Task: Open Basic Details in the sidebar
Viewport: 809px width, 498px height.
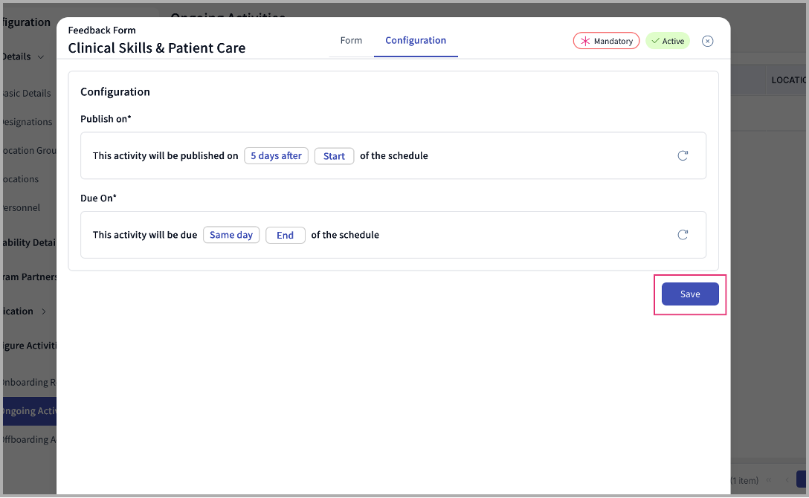Action: point(26,93)
